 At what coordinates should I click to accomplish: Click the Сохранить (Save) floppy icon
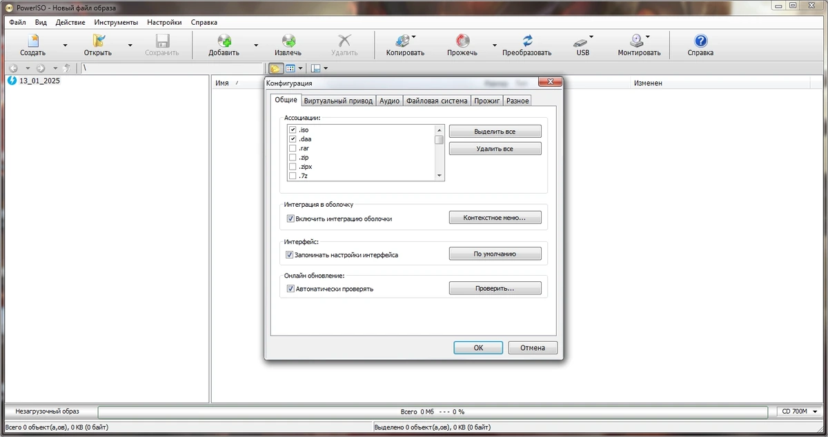(x=162, y=41)
